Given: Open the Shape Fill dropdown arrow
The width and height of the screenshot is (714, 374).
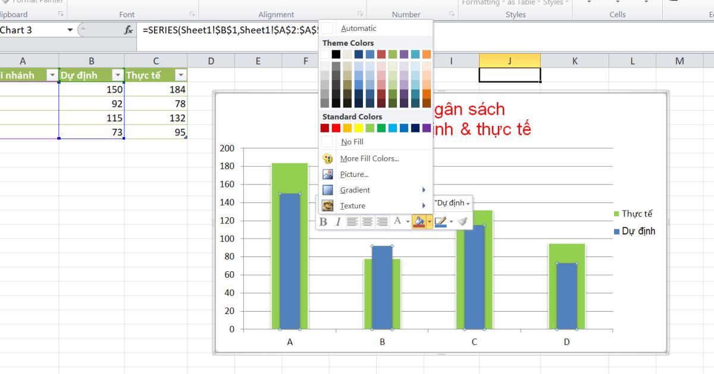Looking at the screenshot, I should click(x=429, y=221).
